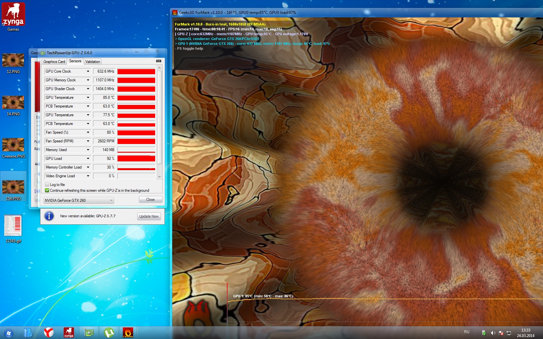Click the 85.0 °C temperature value
Image resolution: width=543 pixels, height=339 pixels.
coord(104,98)
